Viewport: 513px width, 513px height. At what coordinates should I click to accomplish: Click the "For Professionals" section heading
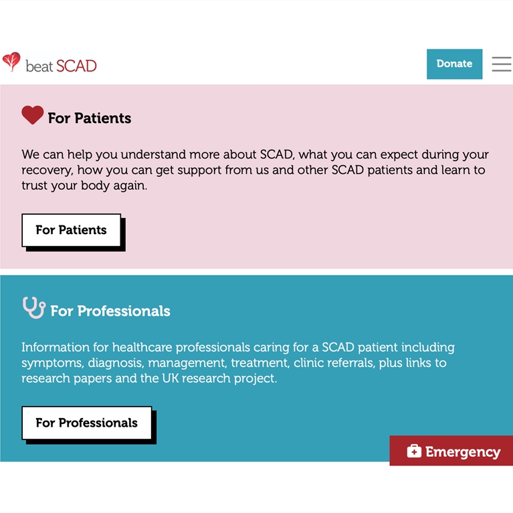(x=110, y=311)
